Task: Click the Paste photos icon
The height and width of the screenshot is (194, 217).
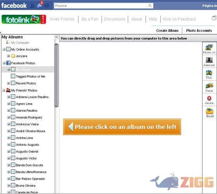Action: tap(209, 86)
